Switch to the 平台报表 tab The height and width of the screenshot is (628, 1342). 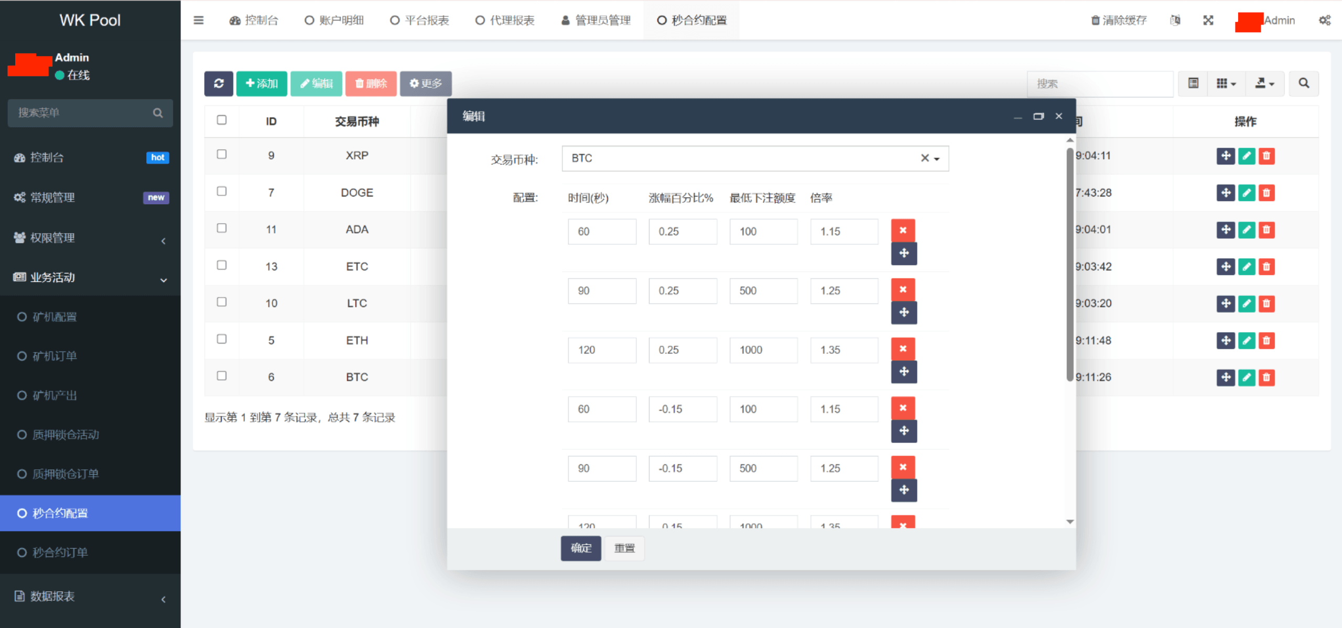(x=420, y=20)
